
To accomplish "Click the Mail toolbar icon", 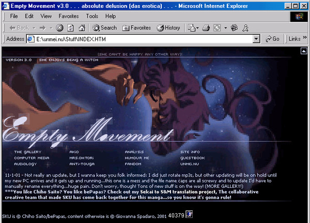I will (191, 28).
